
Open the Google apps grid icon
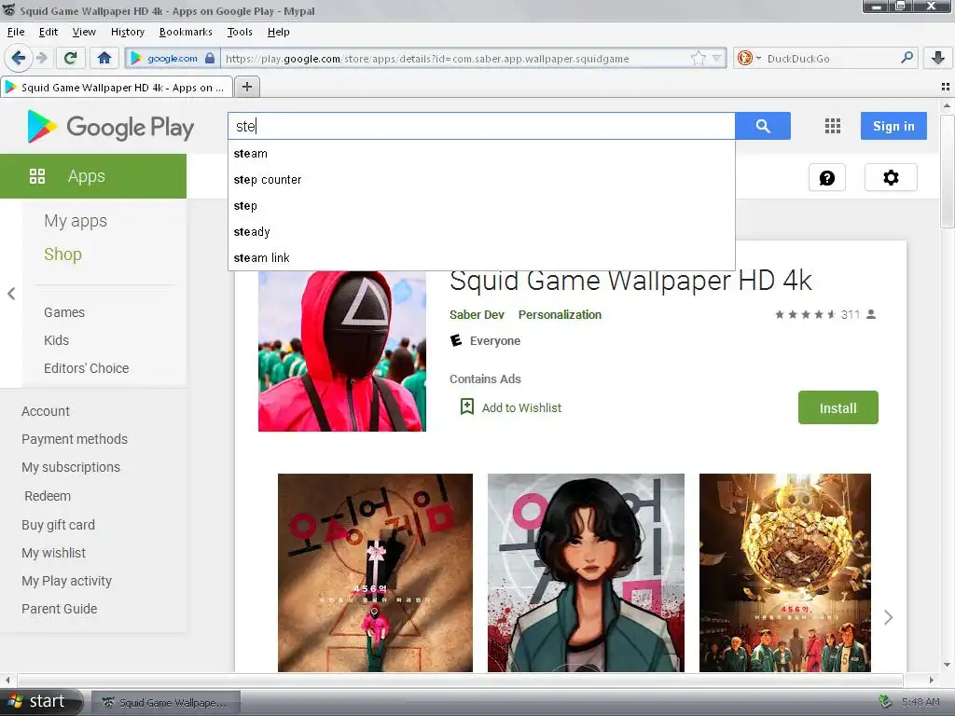pyautogui.click(x=833, y=126)
